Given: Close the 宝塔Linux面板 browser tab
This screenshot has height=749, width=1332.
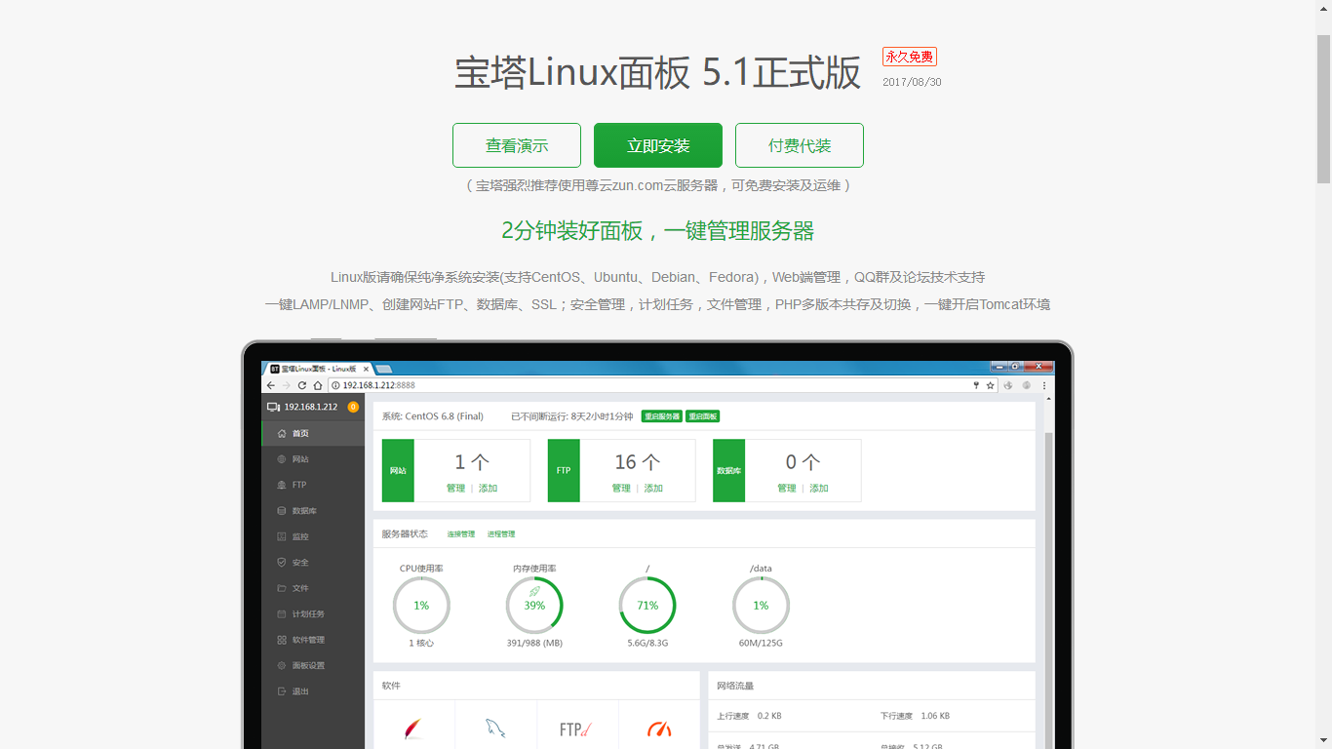Looking at the screenshot, I should pyautogui.click(x=367, y=369).
